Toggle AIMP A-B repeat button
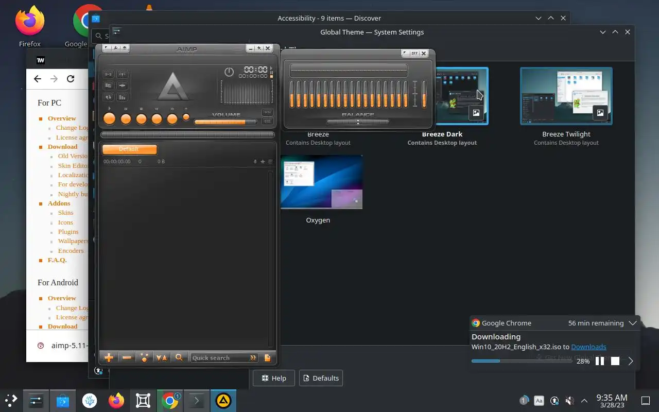659x412 pixels. [x=109, y=74]
